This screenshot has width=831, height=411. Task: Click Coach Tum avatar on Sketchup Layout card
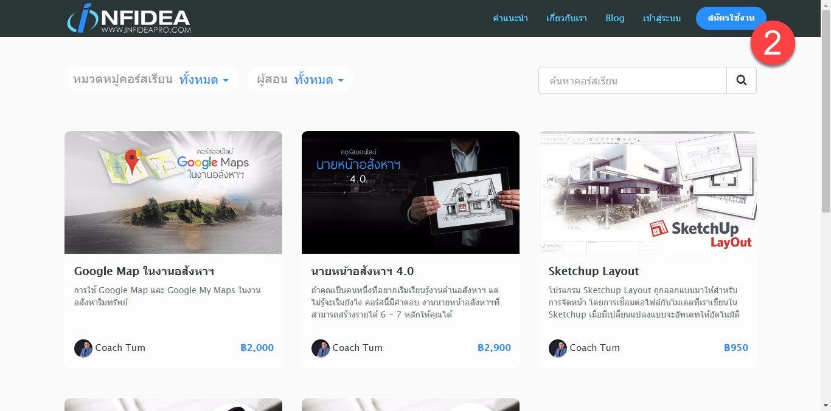558,348
